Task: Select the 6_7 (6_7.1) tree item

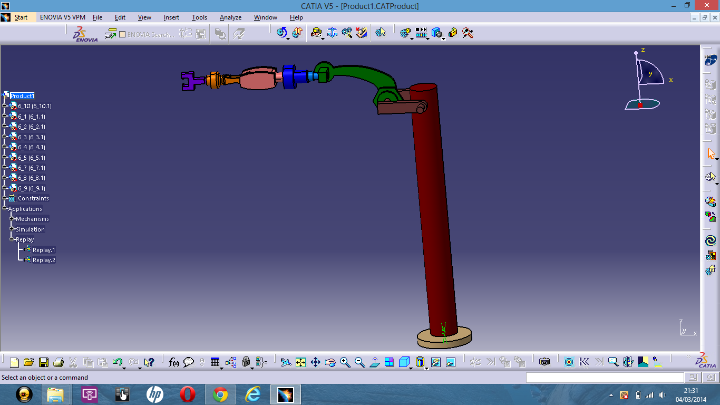Action: point(32,168)
